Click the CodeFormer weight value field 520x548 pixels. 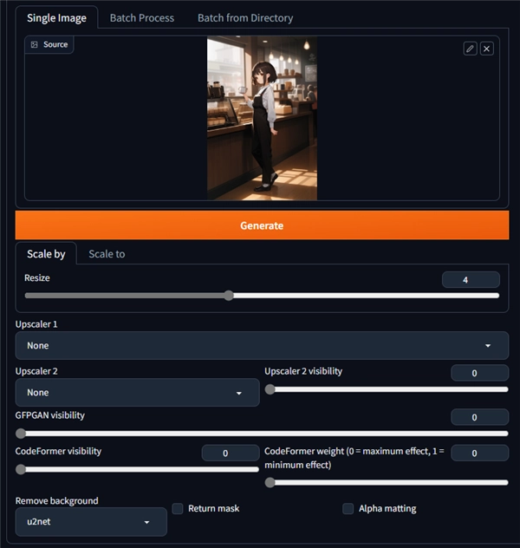479,453
